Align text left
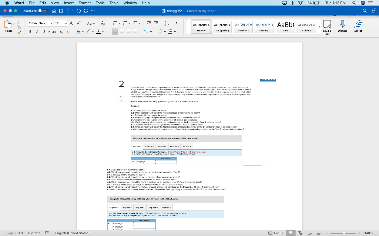 (x=115, y=32)
